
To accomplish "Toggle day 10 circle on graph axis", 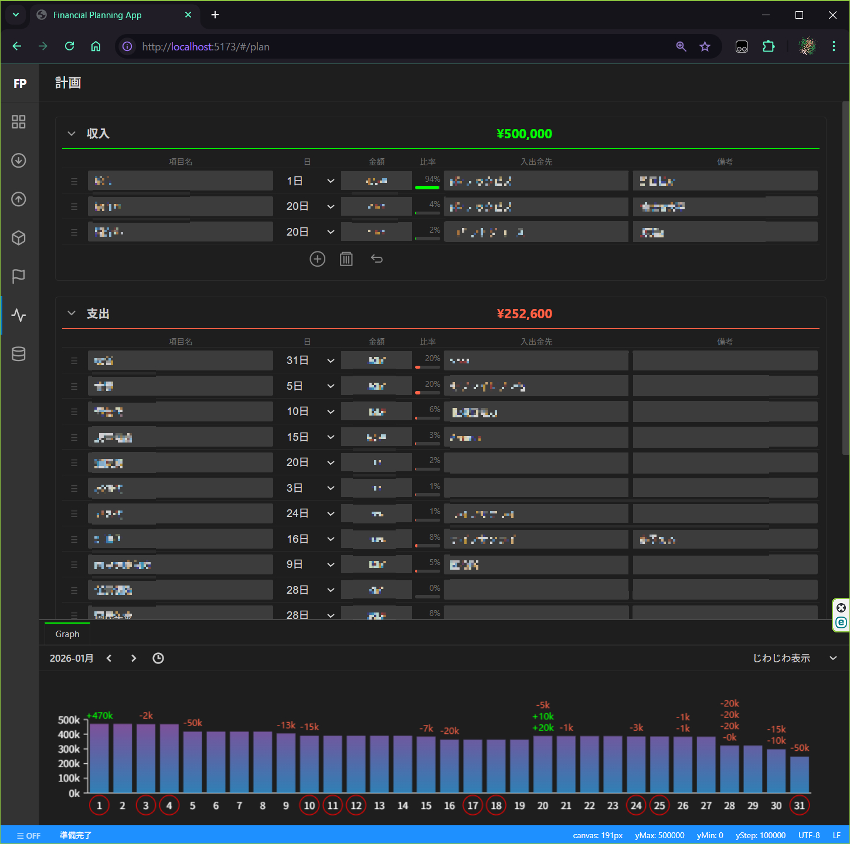I will (x=310, y=805).
